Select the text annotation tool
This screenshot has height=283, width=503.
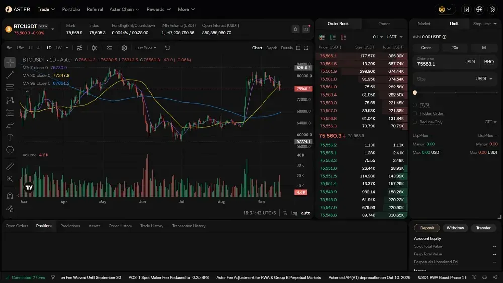(x=10, y=138)
